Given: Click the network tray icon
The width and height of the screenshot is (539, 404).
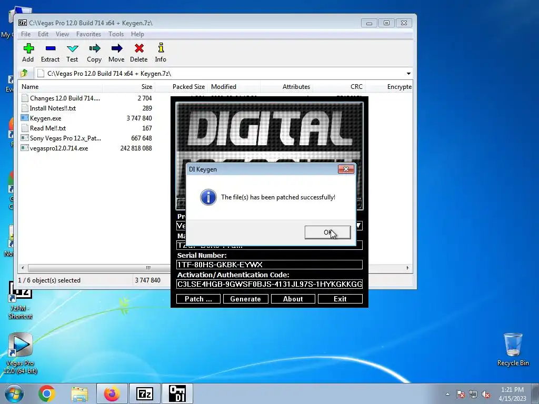Looking at the screenshot, I should point(473,394).
